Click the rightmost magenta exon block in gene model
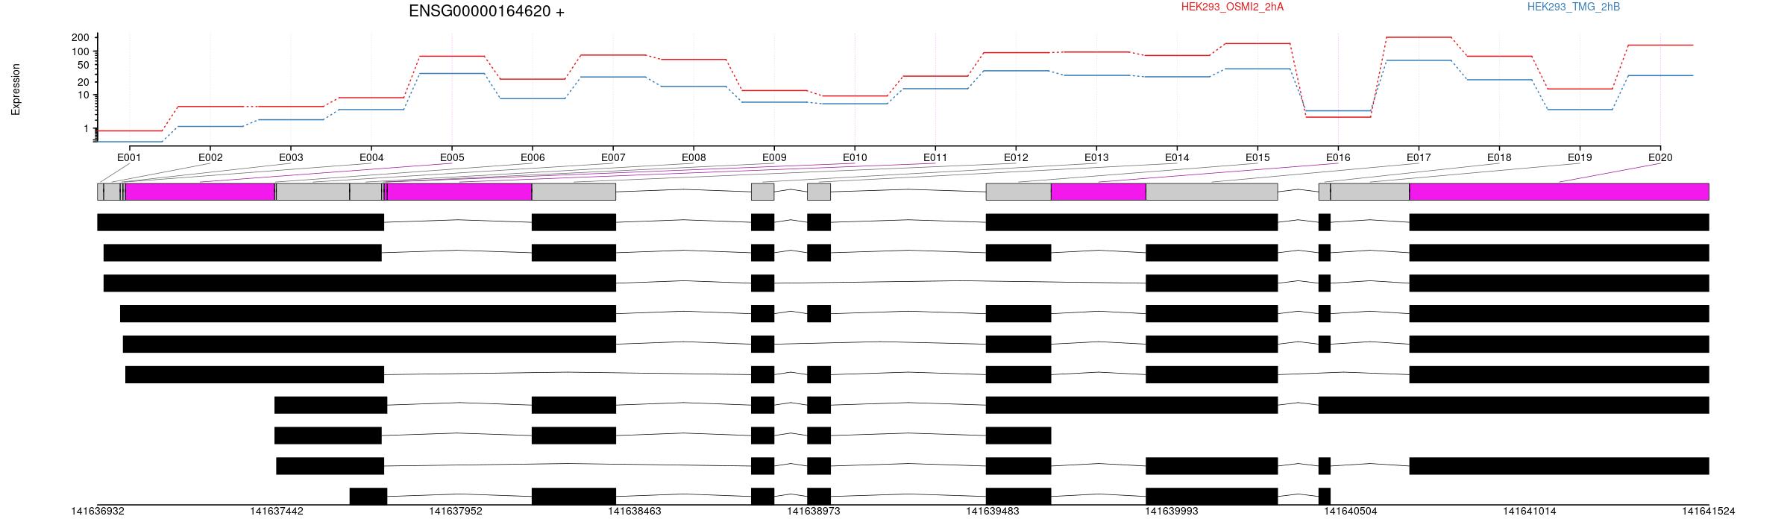 [1559, 192]
